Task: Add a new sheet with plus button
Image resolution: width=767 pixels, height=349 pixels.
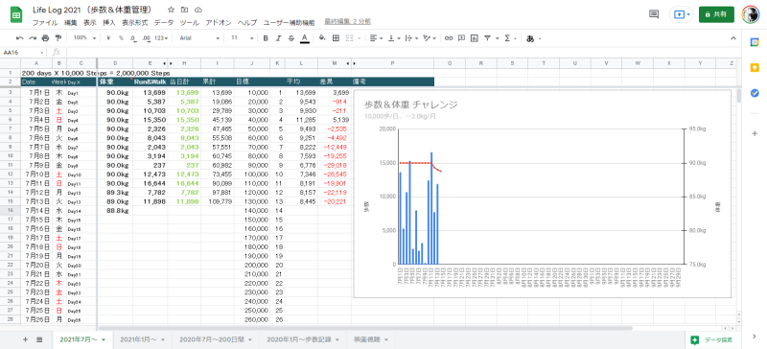Action: tap(26, 339)
